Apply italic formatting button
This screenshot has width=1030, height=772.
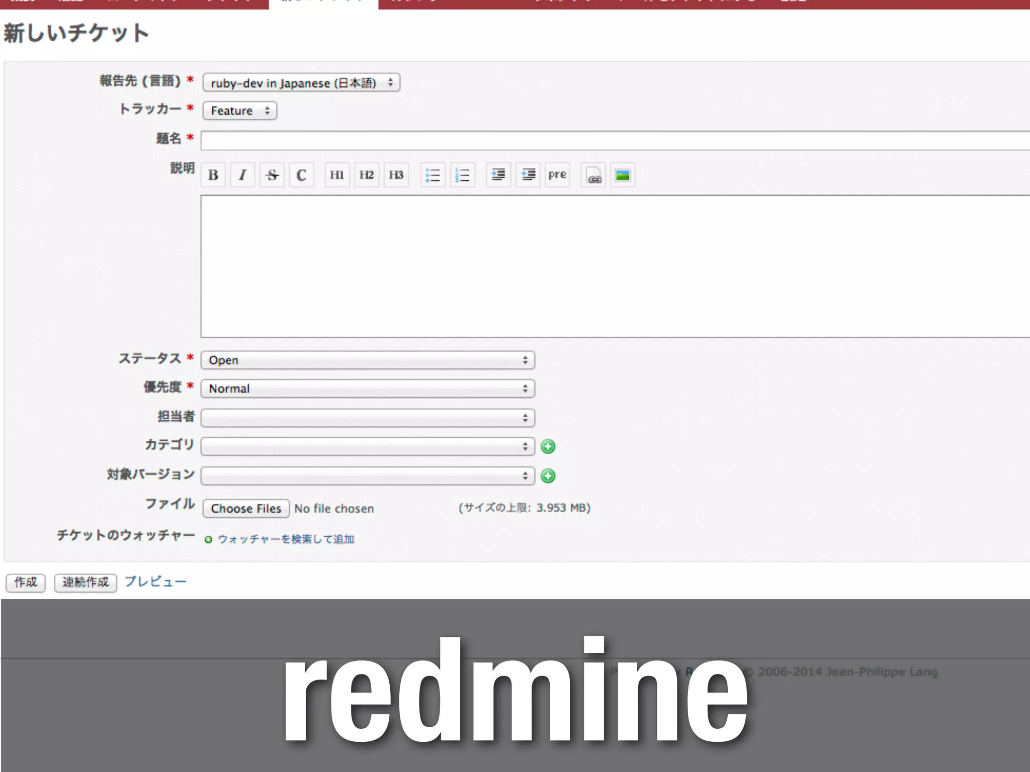pos(242,175)
